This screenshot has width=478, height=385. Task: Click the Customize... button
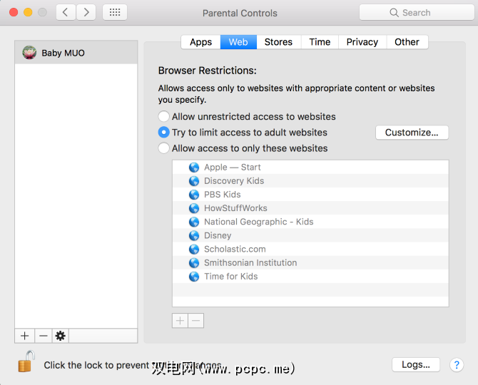pos(412,133)
